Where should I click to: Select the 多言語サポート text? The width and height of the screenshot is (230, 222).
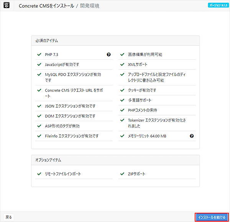[x=140, y=100]
